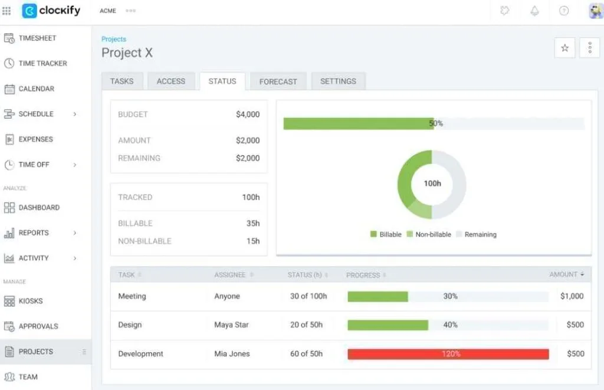The image size is (604, 390).
Task: Open the Time Tracker page
Action: click(x=42, y=64)
